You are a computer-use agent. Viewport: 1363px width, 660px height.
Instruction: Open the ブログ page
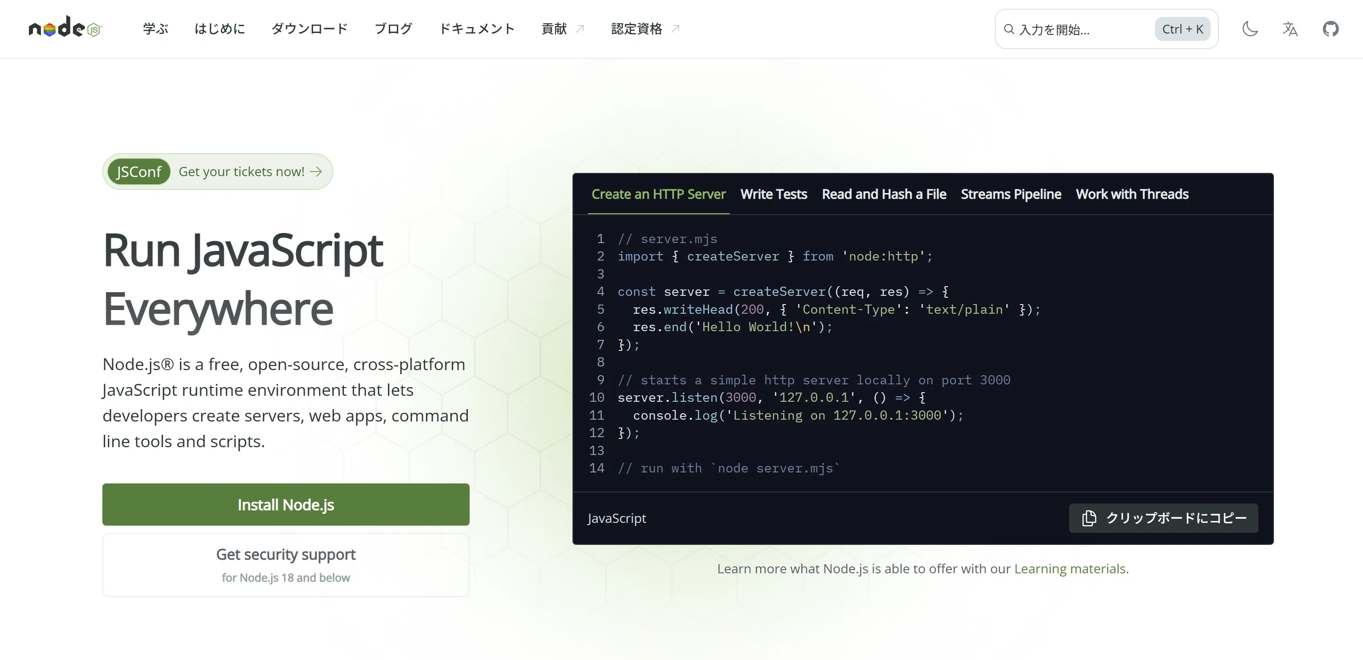(x=394, y=28)
